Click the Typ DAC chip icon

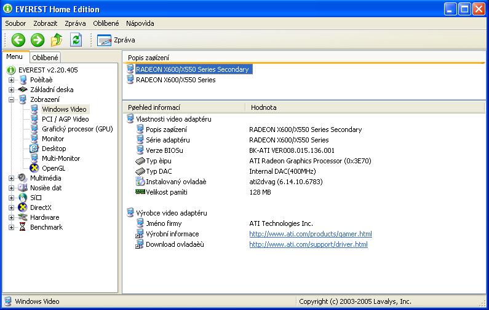140,171
